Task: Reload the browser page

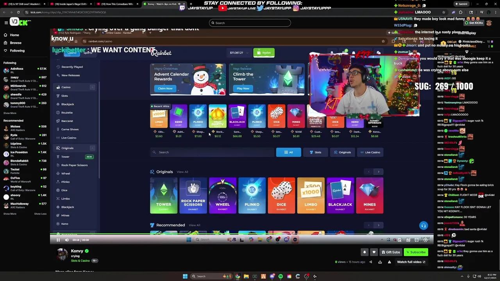Action: 18,12
